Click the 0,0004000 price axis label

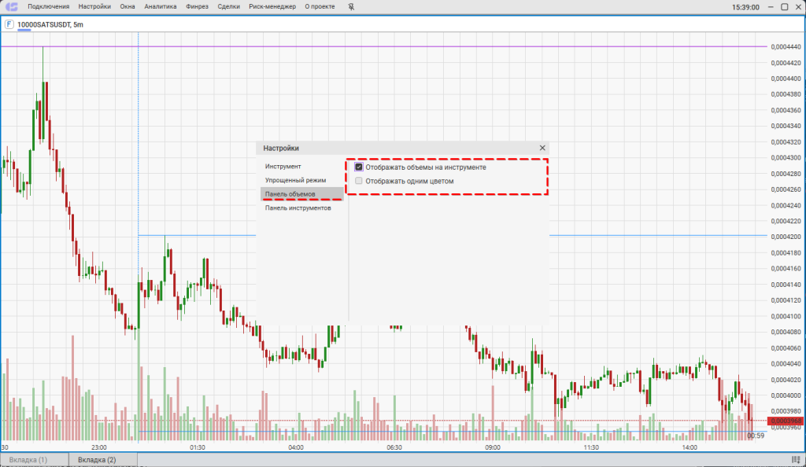click(x=786, y=395)
